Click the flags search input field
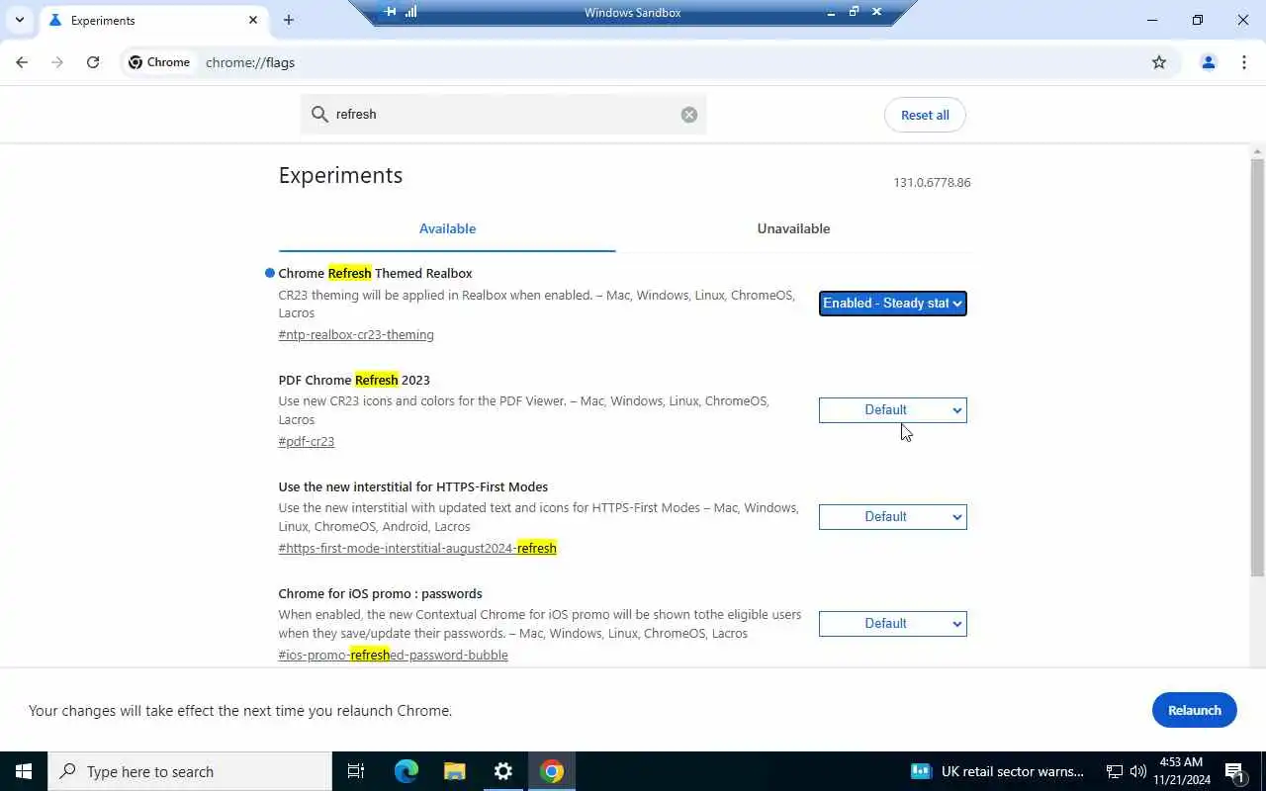Screen dimensions: 1266x791 502,115
